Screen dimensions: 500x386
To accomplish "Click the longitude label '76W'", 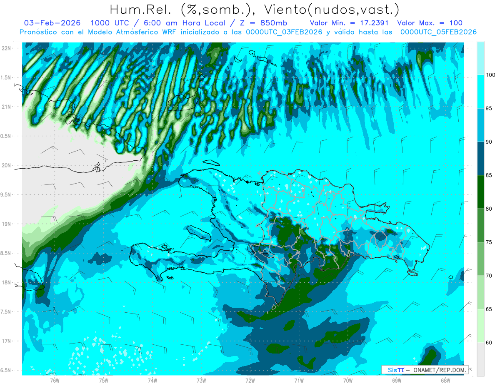I will coord(55,380).
